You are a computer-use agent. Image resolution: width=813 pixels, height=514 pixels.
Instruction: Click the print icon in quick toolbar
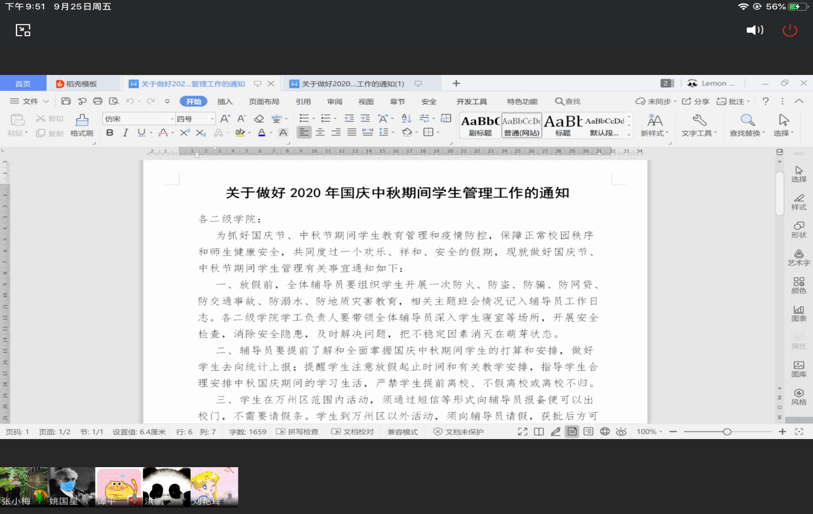[98, 101]
